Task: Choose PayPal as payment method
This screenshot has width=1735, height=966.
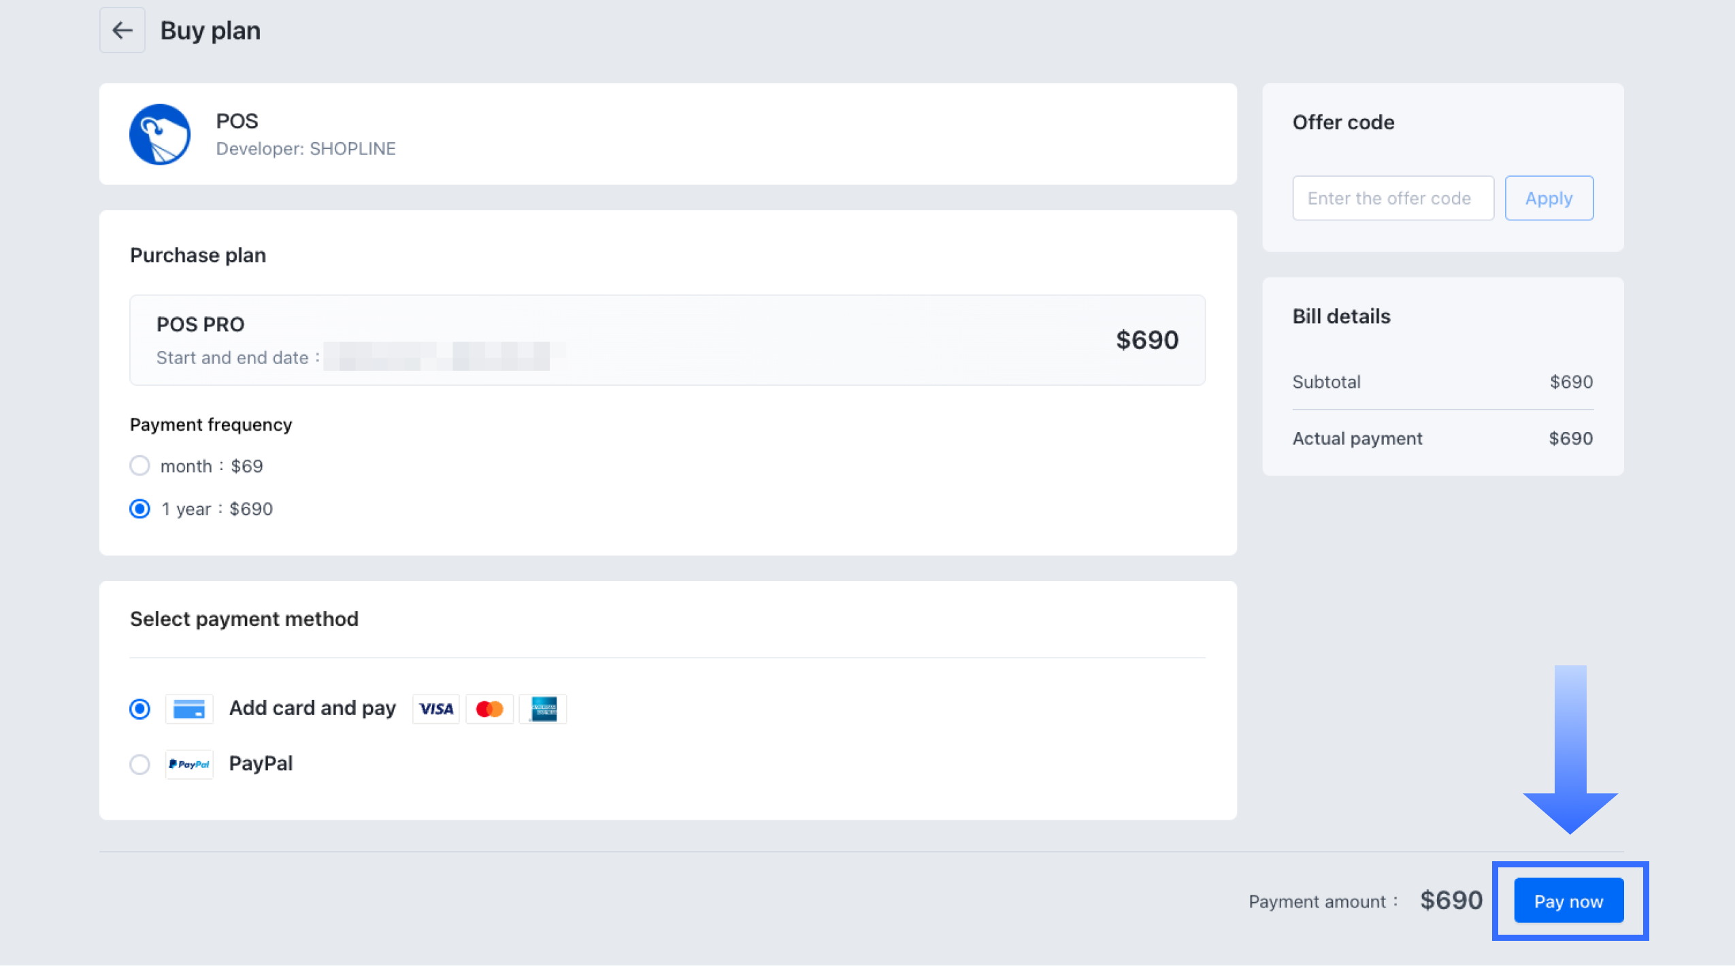Action: click(x=140, y=764)
